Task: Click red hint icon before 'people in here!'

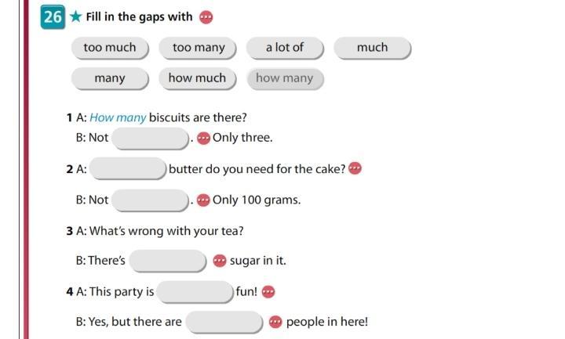Action: [x=275, y=322]
